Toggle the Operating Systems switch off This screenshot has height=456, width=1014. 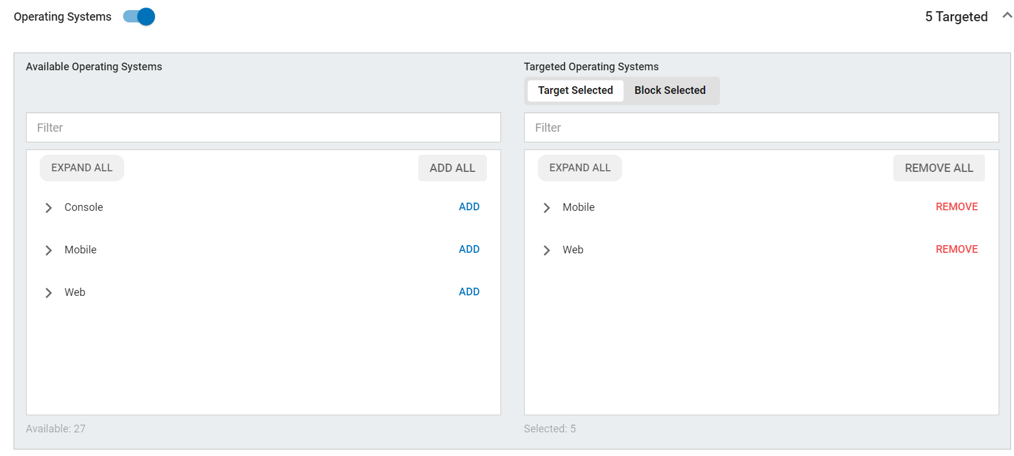(139, 17)
